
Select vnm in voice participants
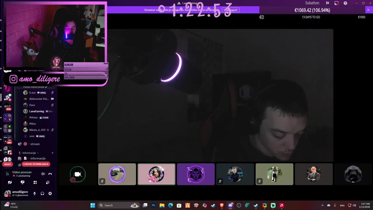coord(39,136)
